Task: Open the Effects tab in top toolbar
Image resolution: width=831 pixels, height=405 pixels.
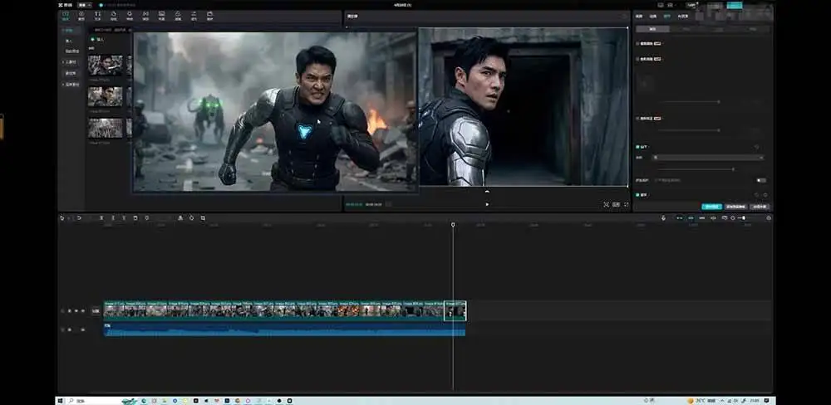Action: point(130,16)
